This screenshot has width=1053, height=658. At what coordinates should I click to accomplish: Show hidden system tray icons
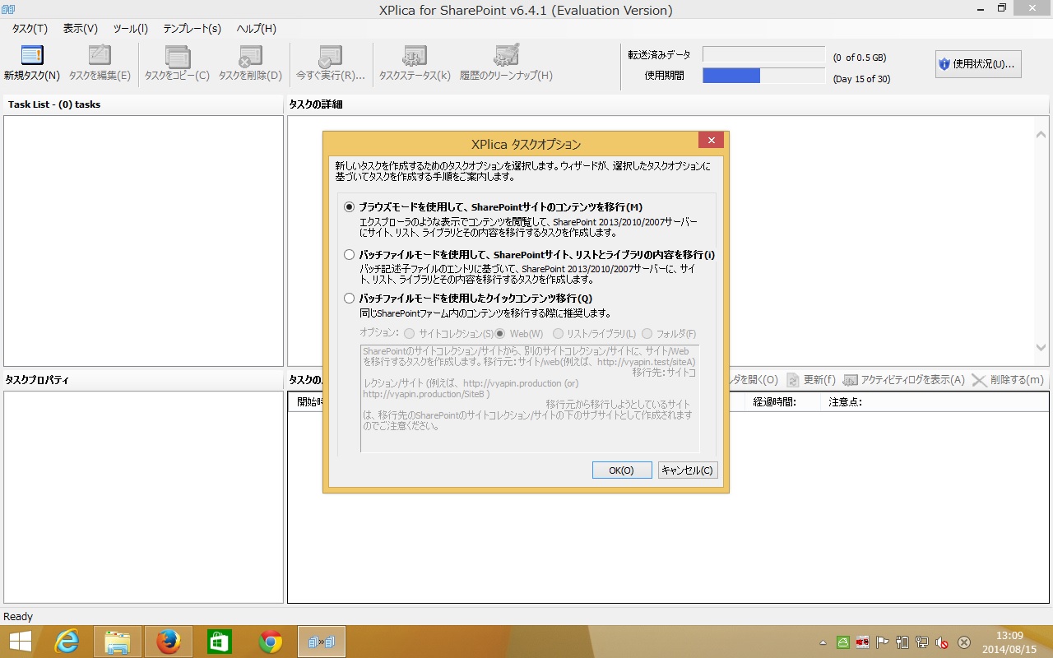click(x=823, y=642)
